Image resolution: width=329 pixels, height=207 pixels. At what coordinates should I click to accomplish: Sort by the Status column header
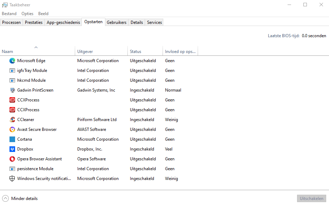[145, 51]
